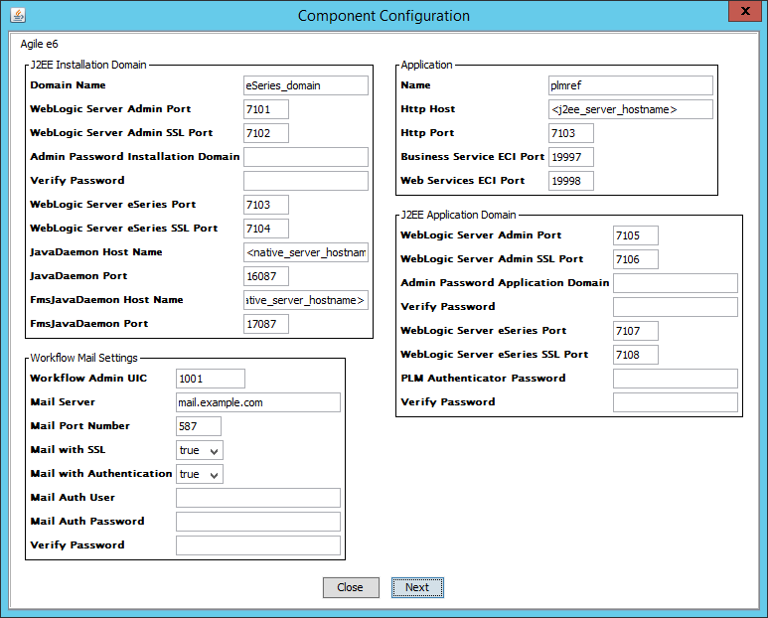Click Application Domain WebLogic Server eSeries SSL Port showing 7108
Viewport: 768px width, 618px height.
click(x=636, y=355)
